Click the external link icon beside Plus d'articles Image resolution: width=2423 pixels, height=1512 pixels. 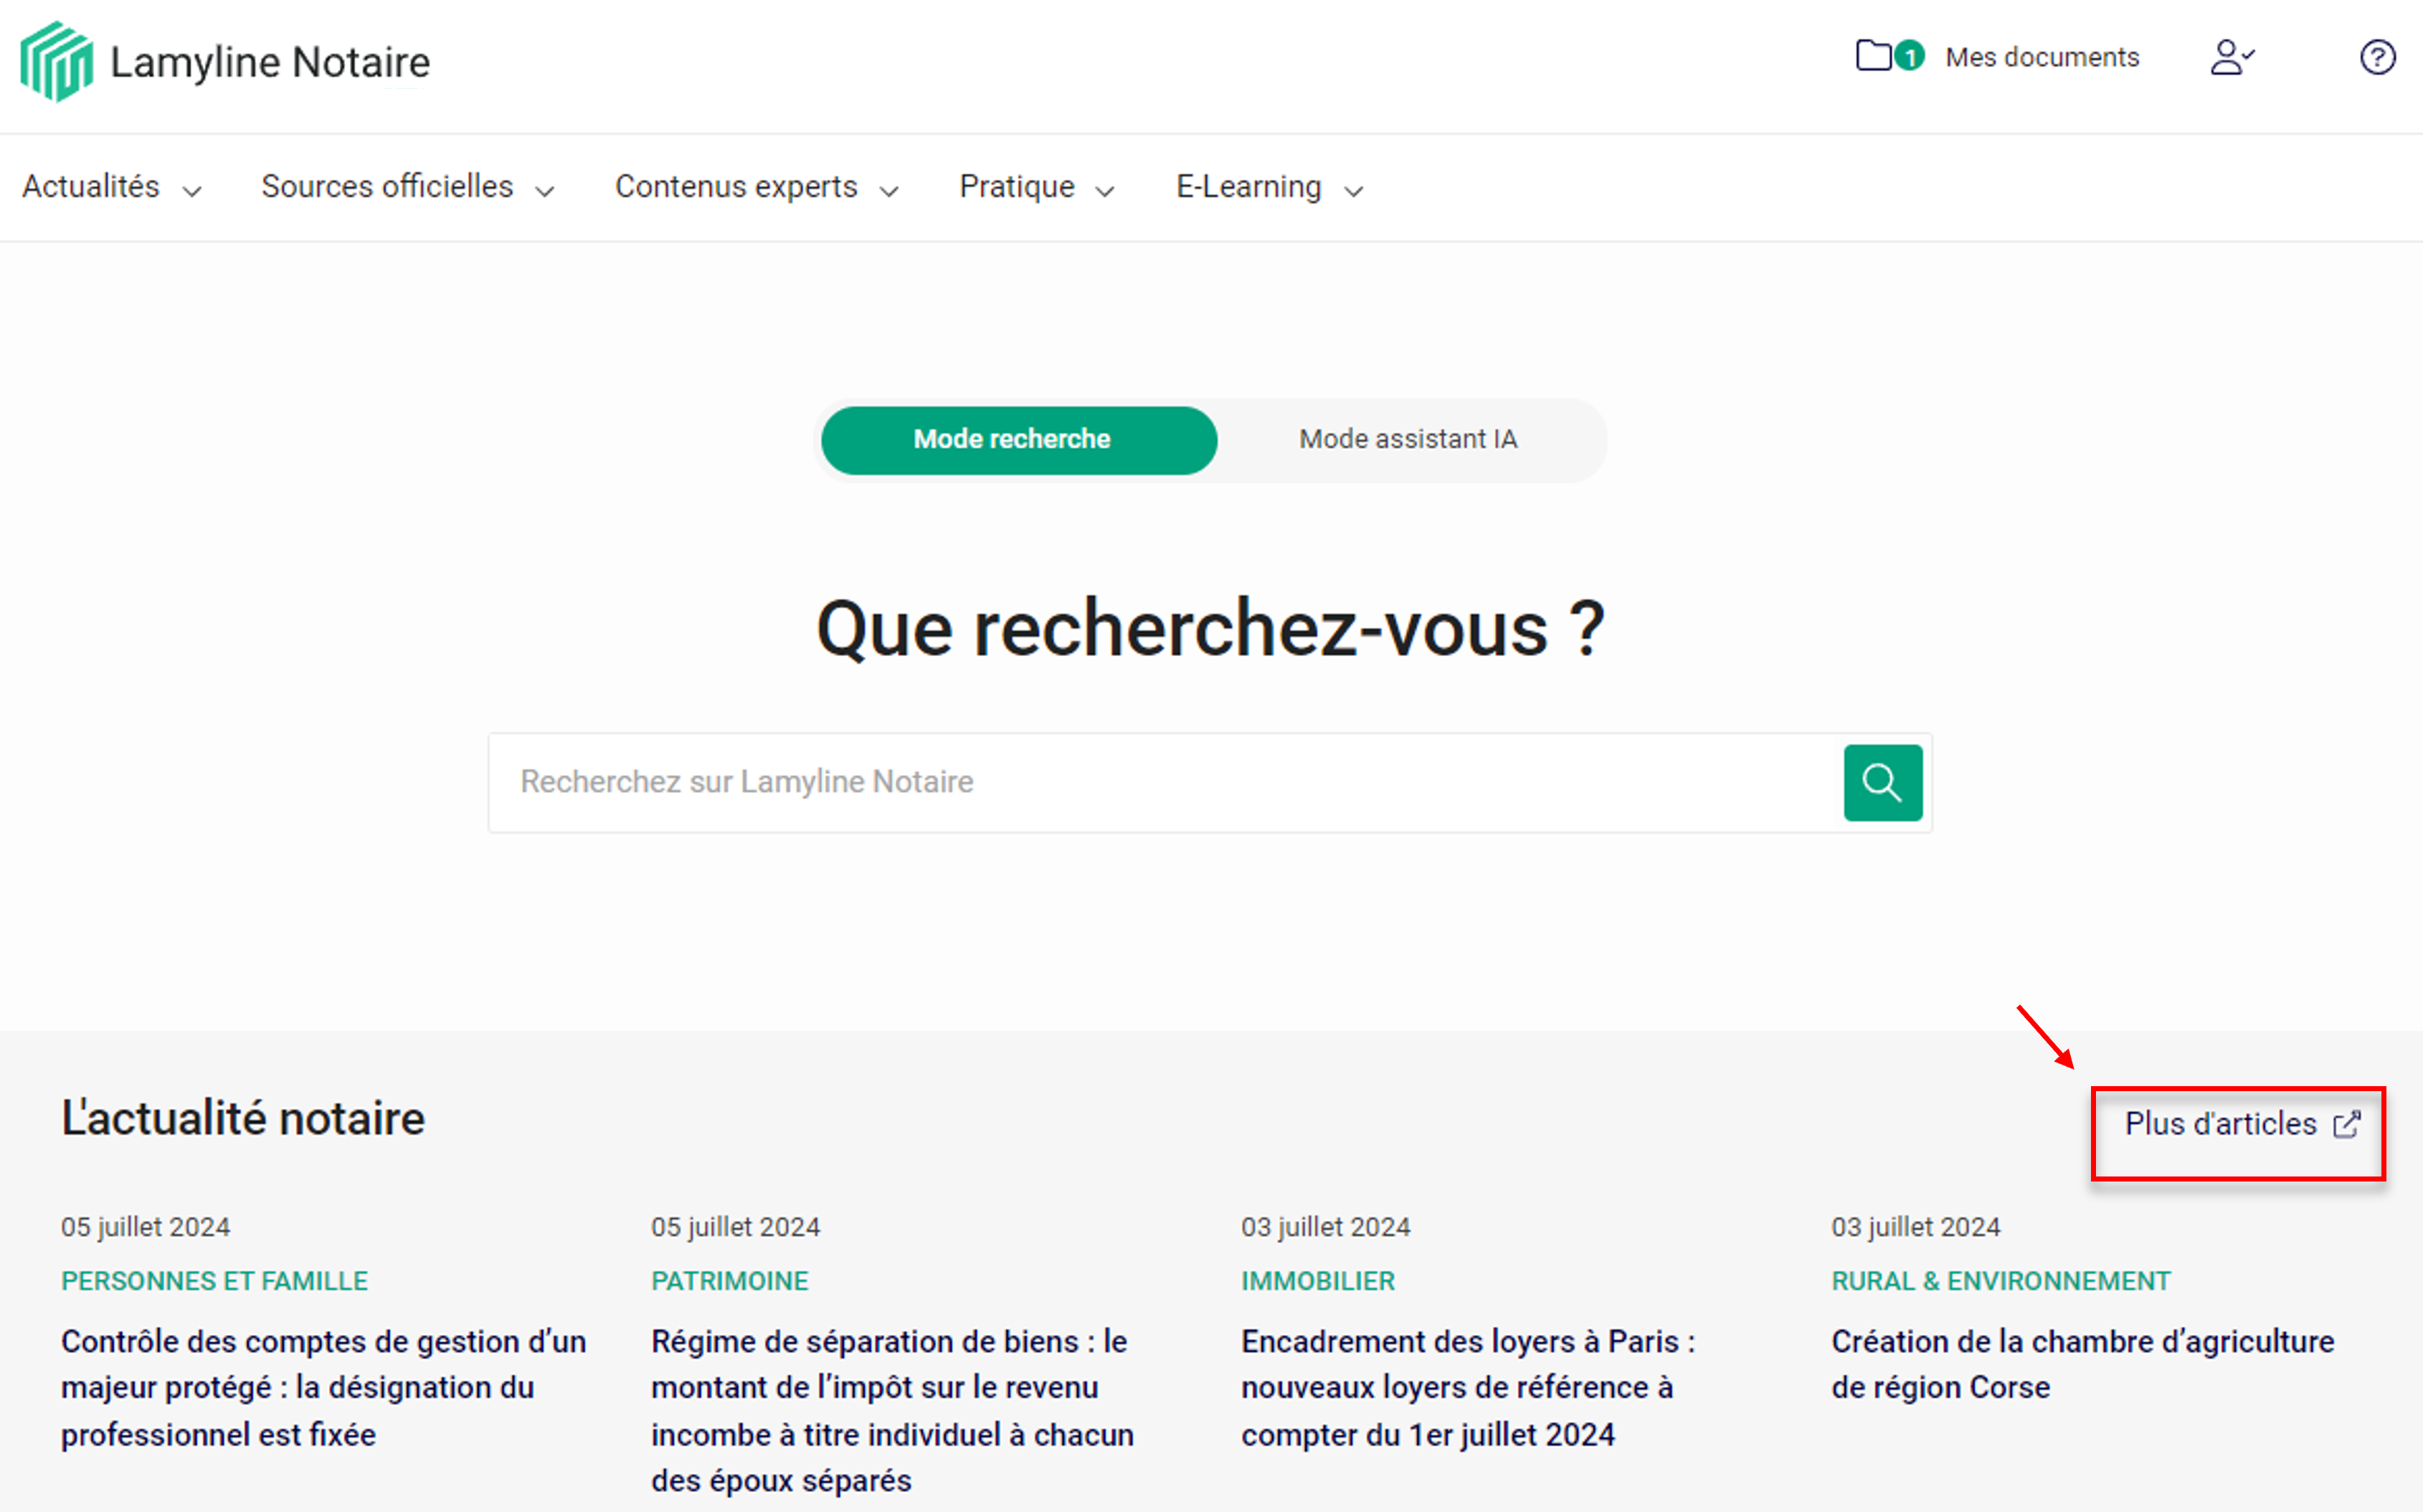click(x=2346, y=1124)
